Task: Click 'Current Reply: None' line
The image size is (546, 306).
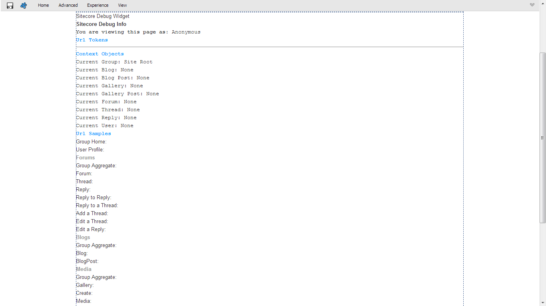Action: [x=106, y=118]
